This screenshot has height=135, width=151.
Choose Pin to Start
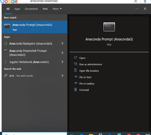(x=85, y=77)
